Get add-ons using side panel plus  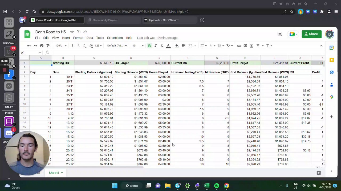point(331,117)
